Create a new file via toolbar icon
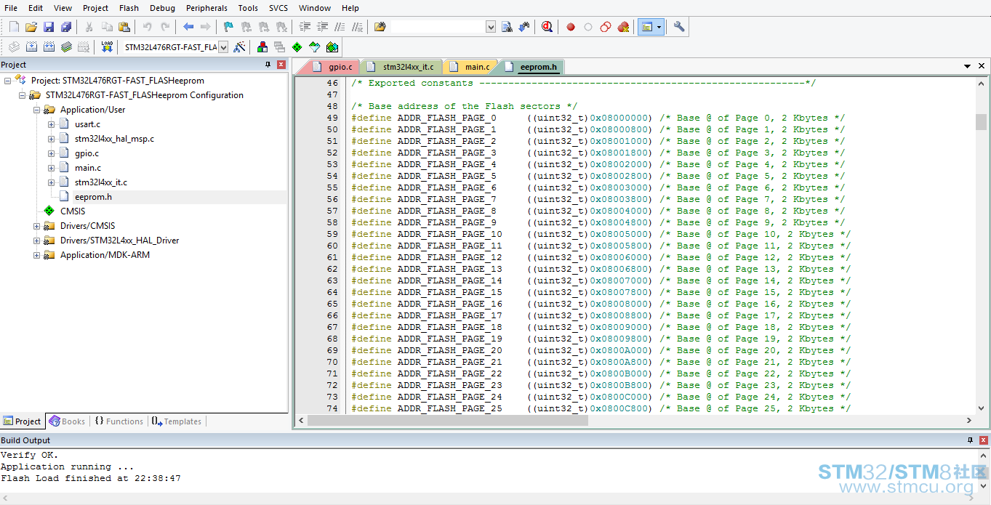The width and height of the screenshot is (991, 505). pos(14,27)
